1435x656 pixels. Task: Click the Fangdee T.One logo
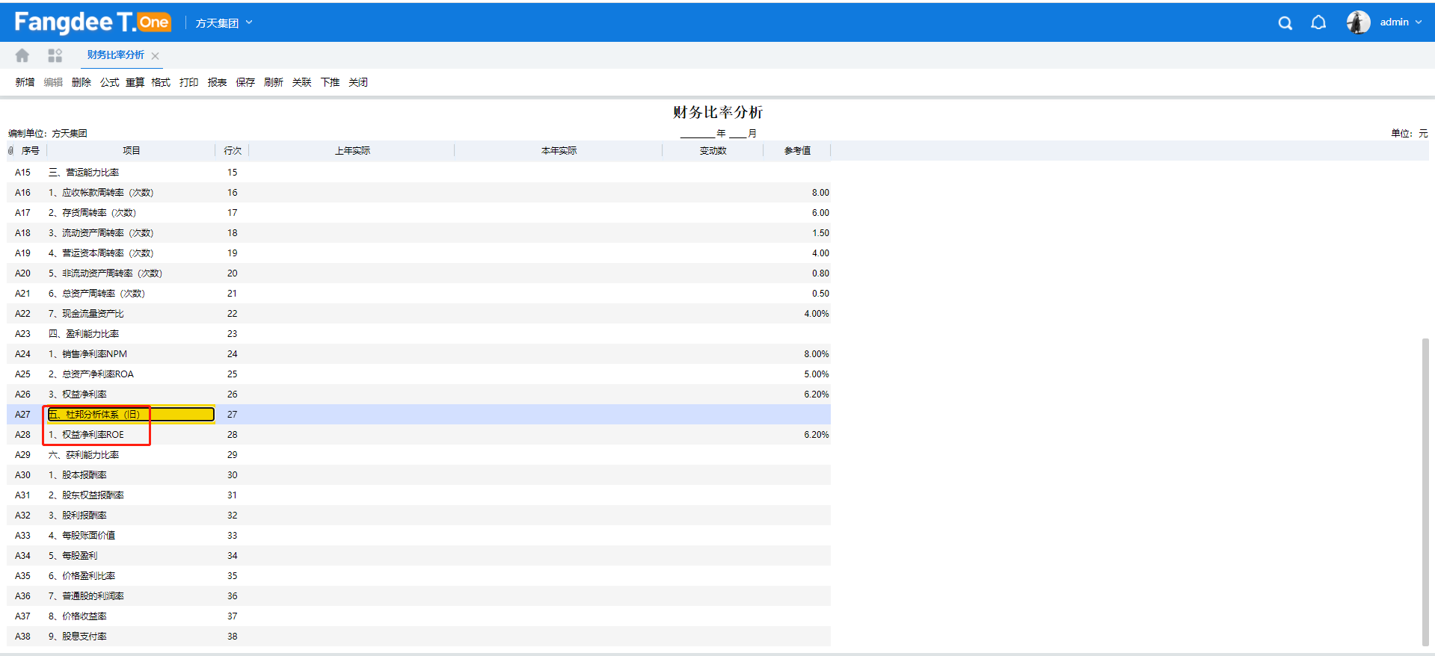pos(93,22)
